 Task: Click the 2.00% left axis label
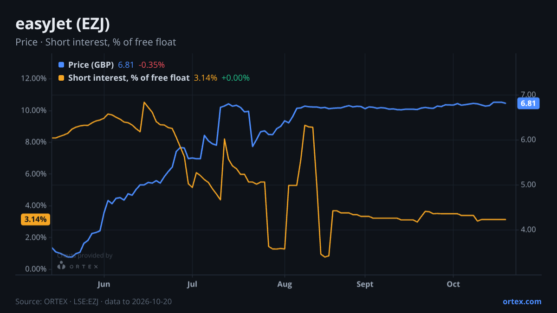(x=35, y=237)
